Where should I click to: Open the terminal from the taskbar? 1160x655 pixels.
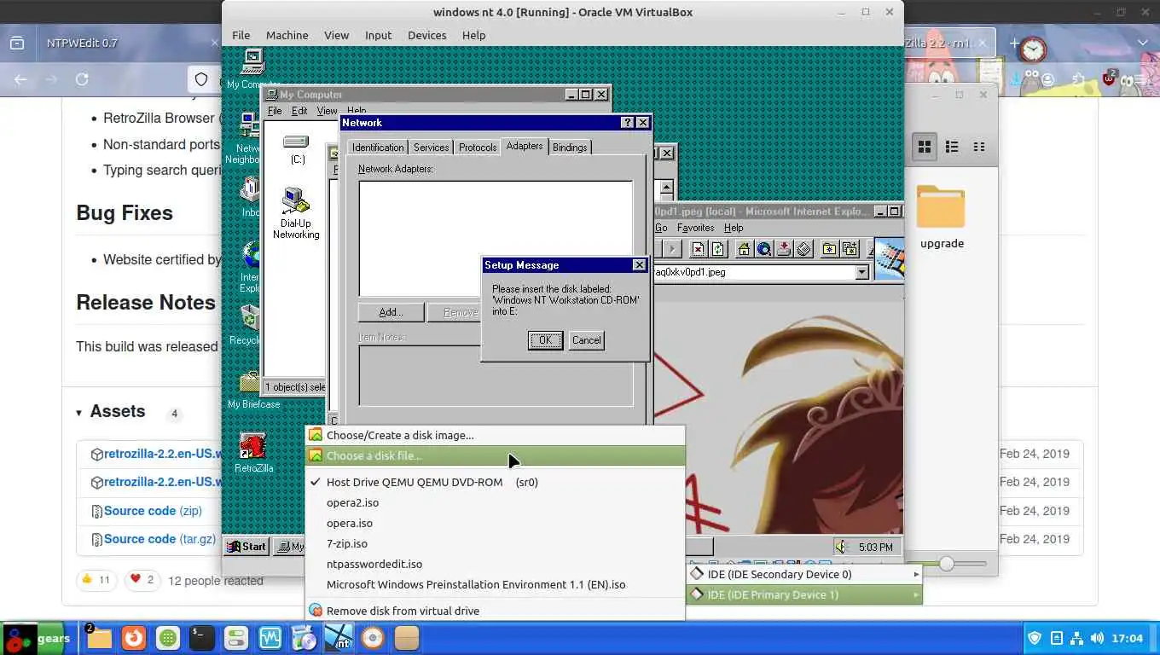click(201, 638)
